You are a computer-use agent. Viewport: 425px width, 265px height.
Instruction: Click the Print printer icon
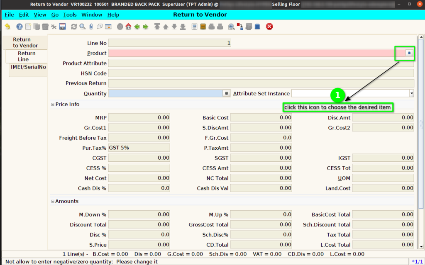[x=220, y=27]
